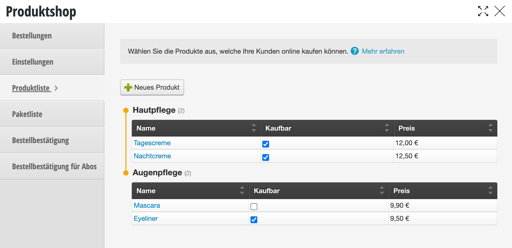The width and height of the screenshot is (512, 248).
Task: Open the Einstellungen section
Action: (52, 62)
